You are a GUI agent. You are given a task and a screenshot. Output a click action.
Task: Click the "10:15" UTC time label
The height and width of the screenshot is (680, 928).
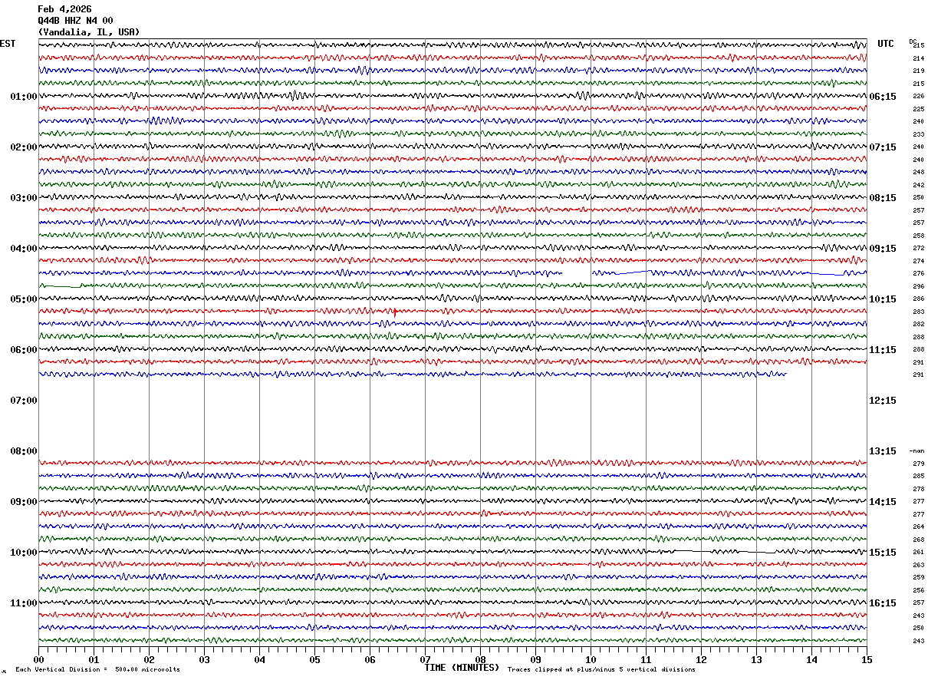coord(883,299)
